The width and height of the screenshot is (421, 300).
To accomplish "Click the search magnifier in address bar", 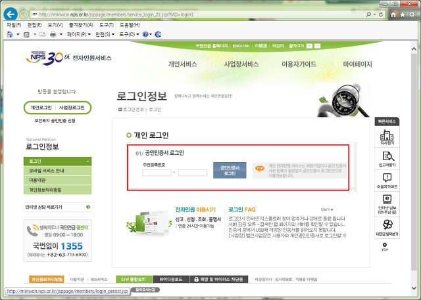I will tap(368, 14).
